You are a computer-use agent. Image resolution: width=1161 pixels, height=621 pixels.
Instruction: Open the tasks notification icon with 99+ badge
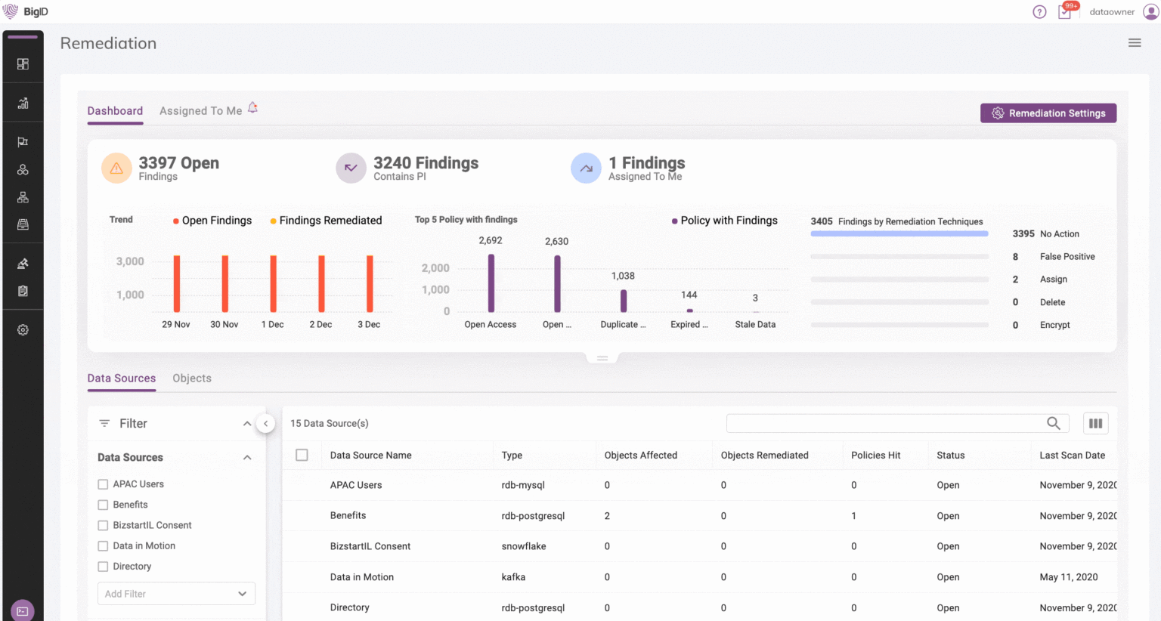point(1065,12)
